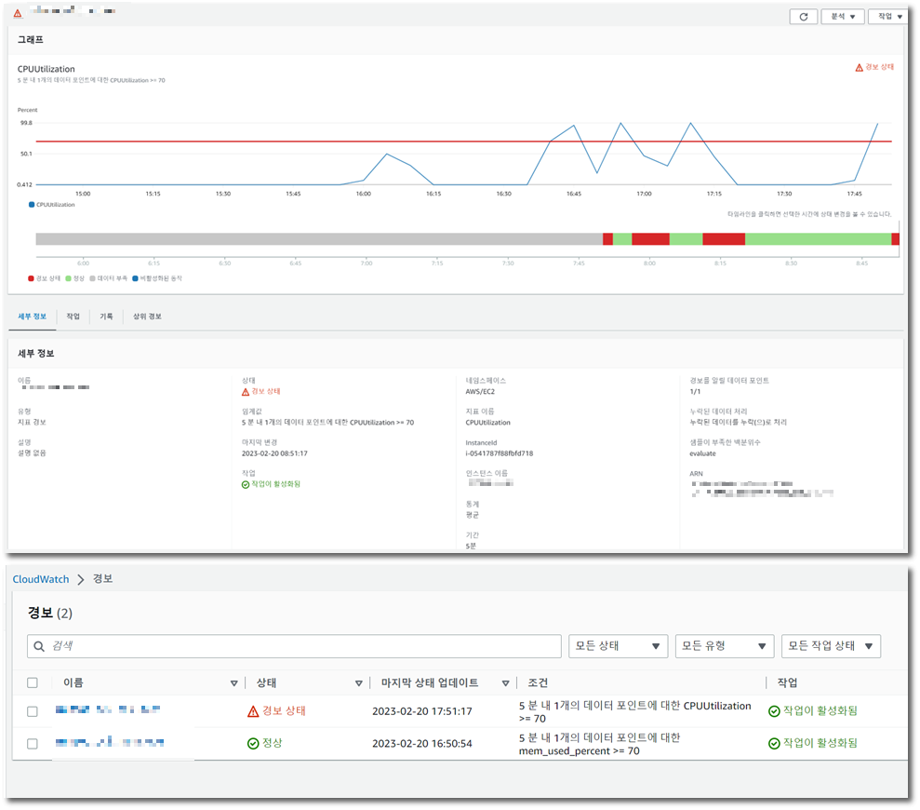This screenshot has width=920, height=810.
Task: Click the 작업 column header in table
Action: coord(787,682)
